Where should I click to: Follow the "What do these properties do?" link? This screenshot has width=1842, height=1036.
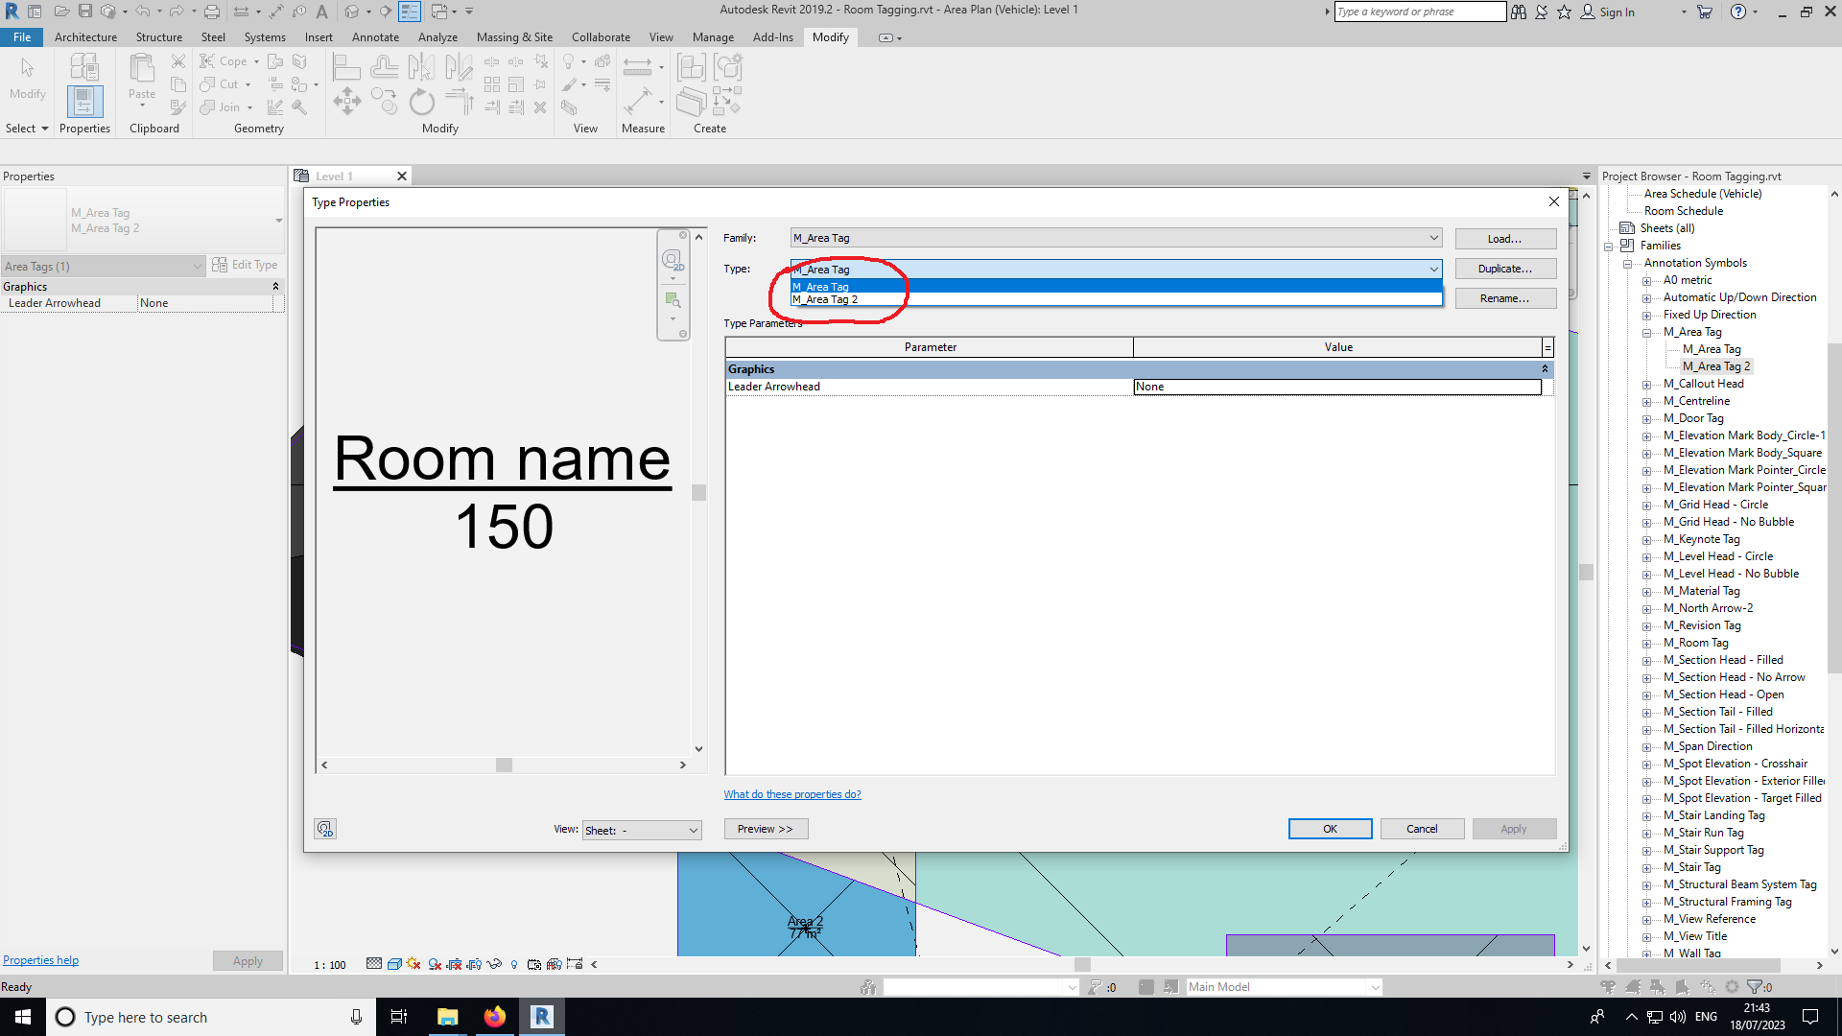(x=792, y=793)
